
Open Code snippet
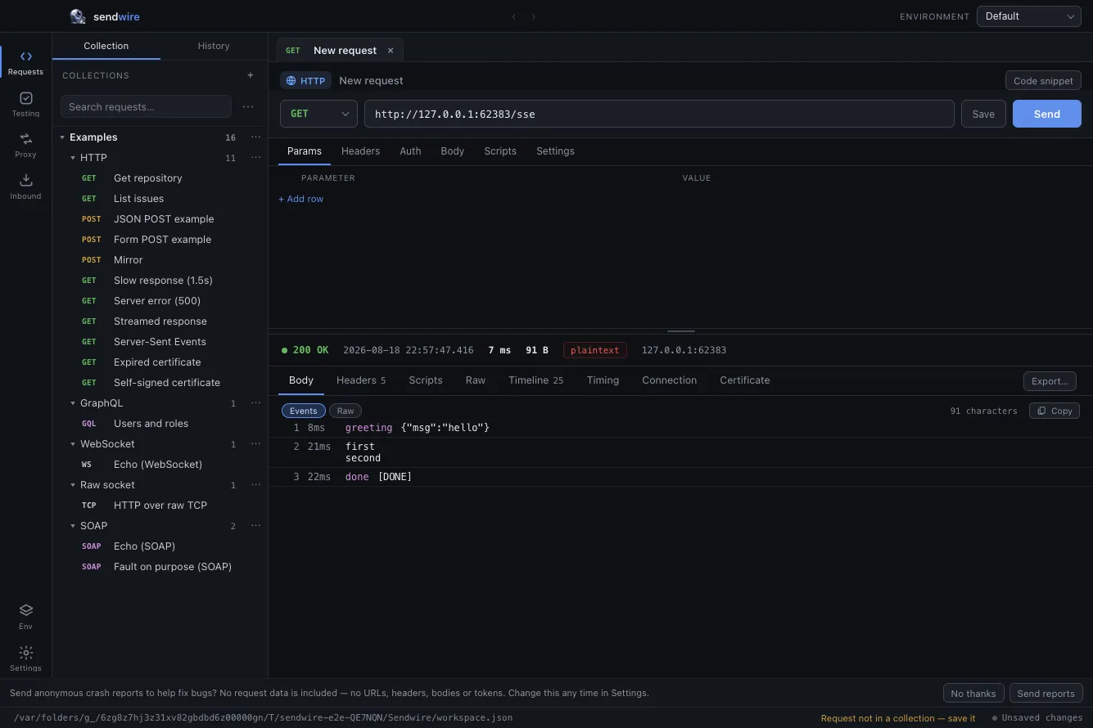1043,80
